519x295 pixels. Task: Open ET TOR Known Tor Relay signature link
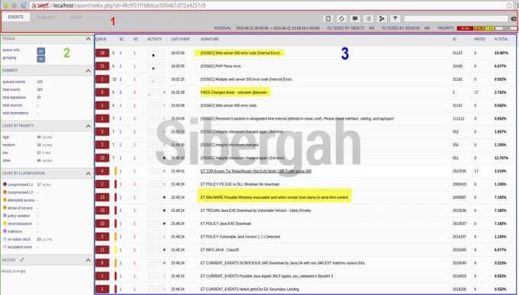click(256, 172)
